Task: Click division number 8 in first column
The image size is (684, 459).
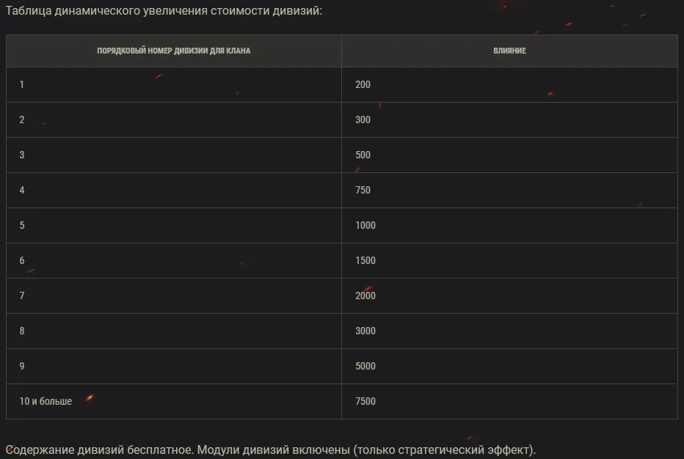Action: pyautogui.click(x=22, y=331)
